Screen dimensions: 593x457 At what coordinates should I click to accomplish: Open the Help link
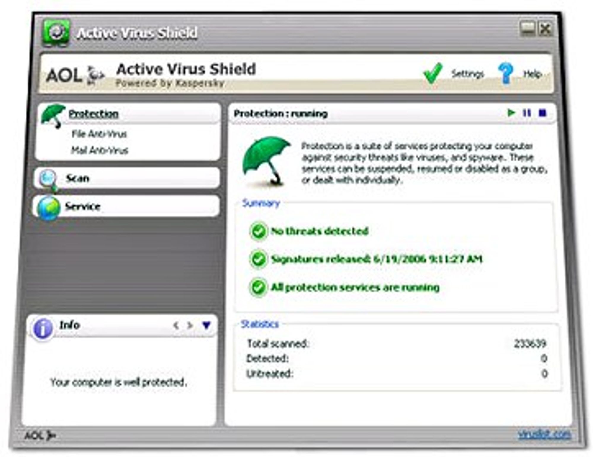[533, 74]
